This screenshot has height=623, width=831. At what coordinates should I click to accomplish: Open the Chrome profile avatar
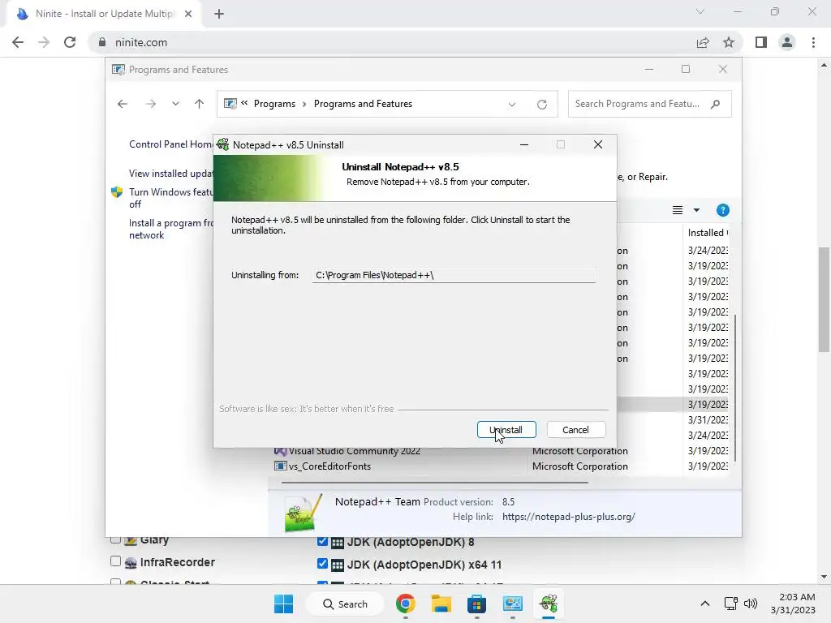click(x=787, y=42)
